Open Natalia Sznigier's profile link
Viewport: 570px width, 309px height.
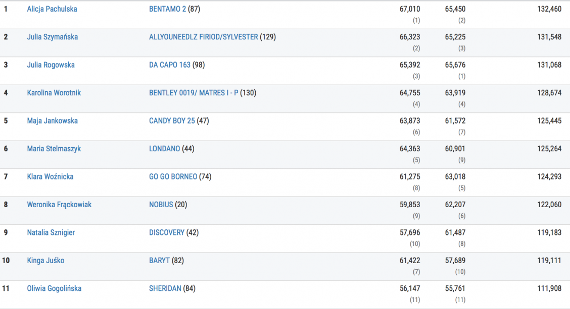pyautogui.click(x=51, y=232)
